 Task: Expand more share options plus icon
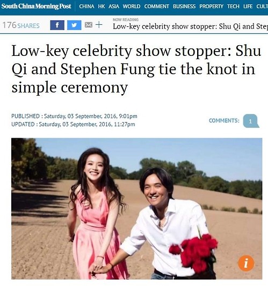(x=99, y=25)
